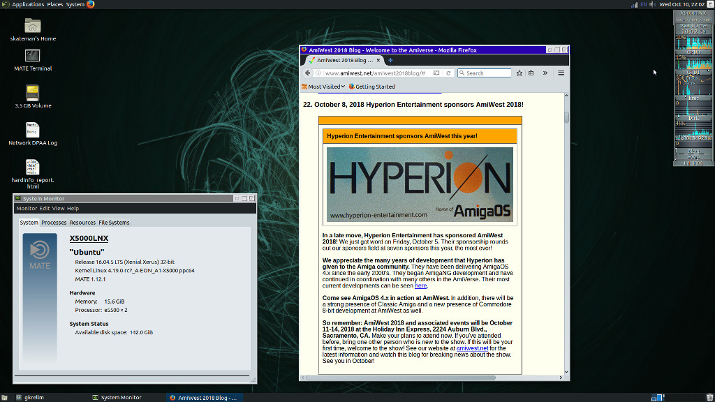Image resolution: width=715 pixels, height=402 pixels.
Task: Open the Places menu
Action: pyautogui.click(x=55, y=4)
